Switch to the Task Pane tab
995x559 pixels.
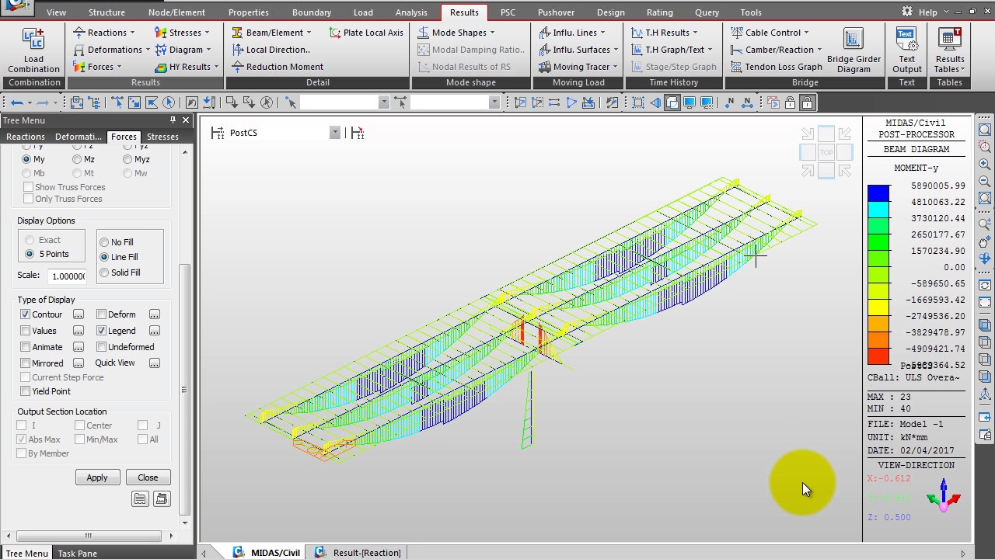tap(77, 554)
